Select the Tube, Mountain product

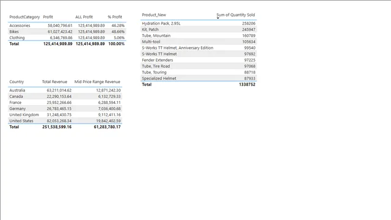(x=156, y=35)
